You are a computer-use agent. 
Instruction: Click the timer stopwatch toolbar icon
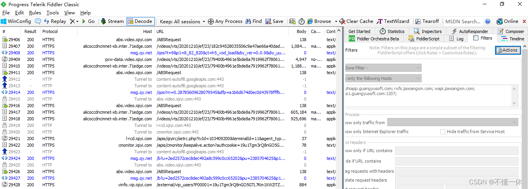(301, 21)
